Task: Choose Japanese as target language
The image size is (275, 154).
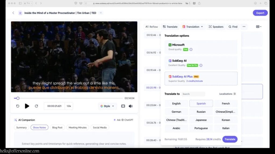Action: (x=201, y=120)
